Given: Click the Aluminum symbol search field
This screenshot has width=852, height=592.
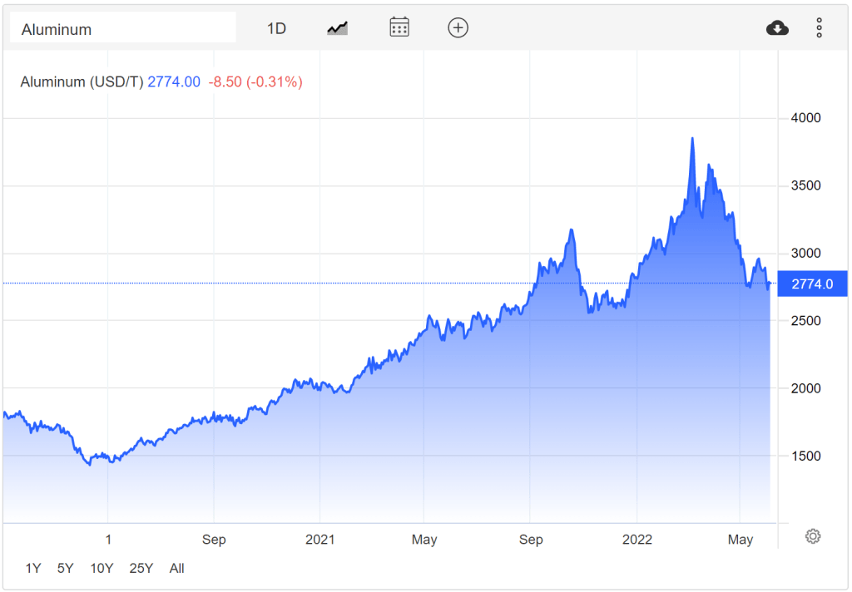Looking at the screenshot, I should (122, 29).
